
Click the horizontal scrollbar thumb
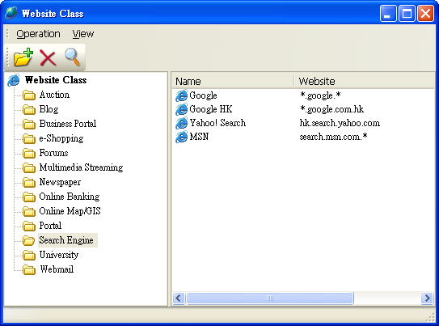270,298
